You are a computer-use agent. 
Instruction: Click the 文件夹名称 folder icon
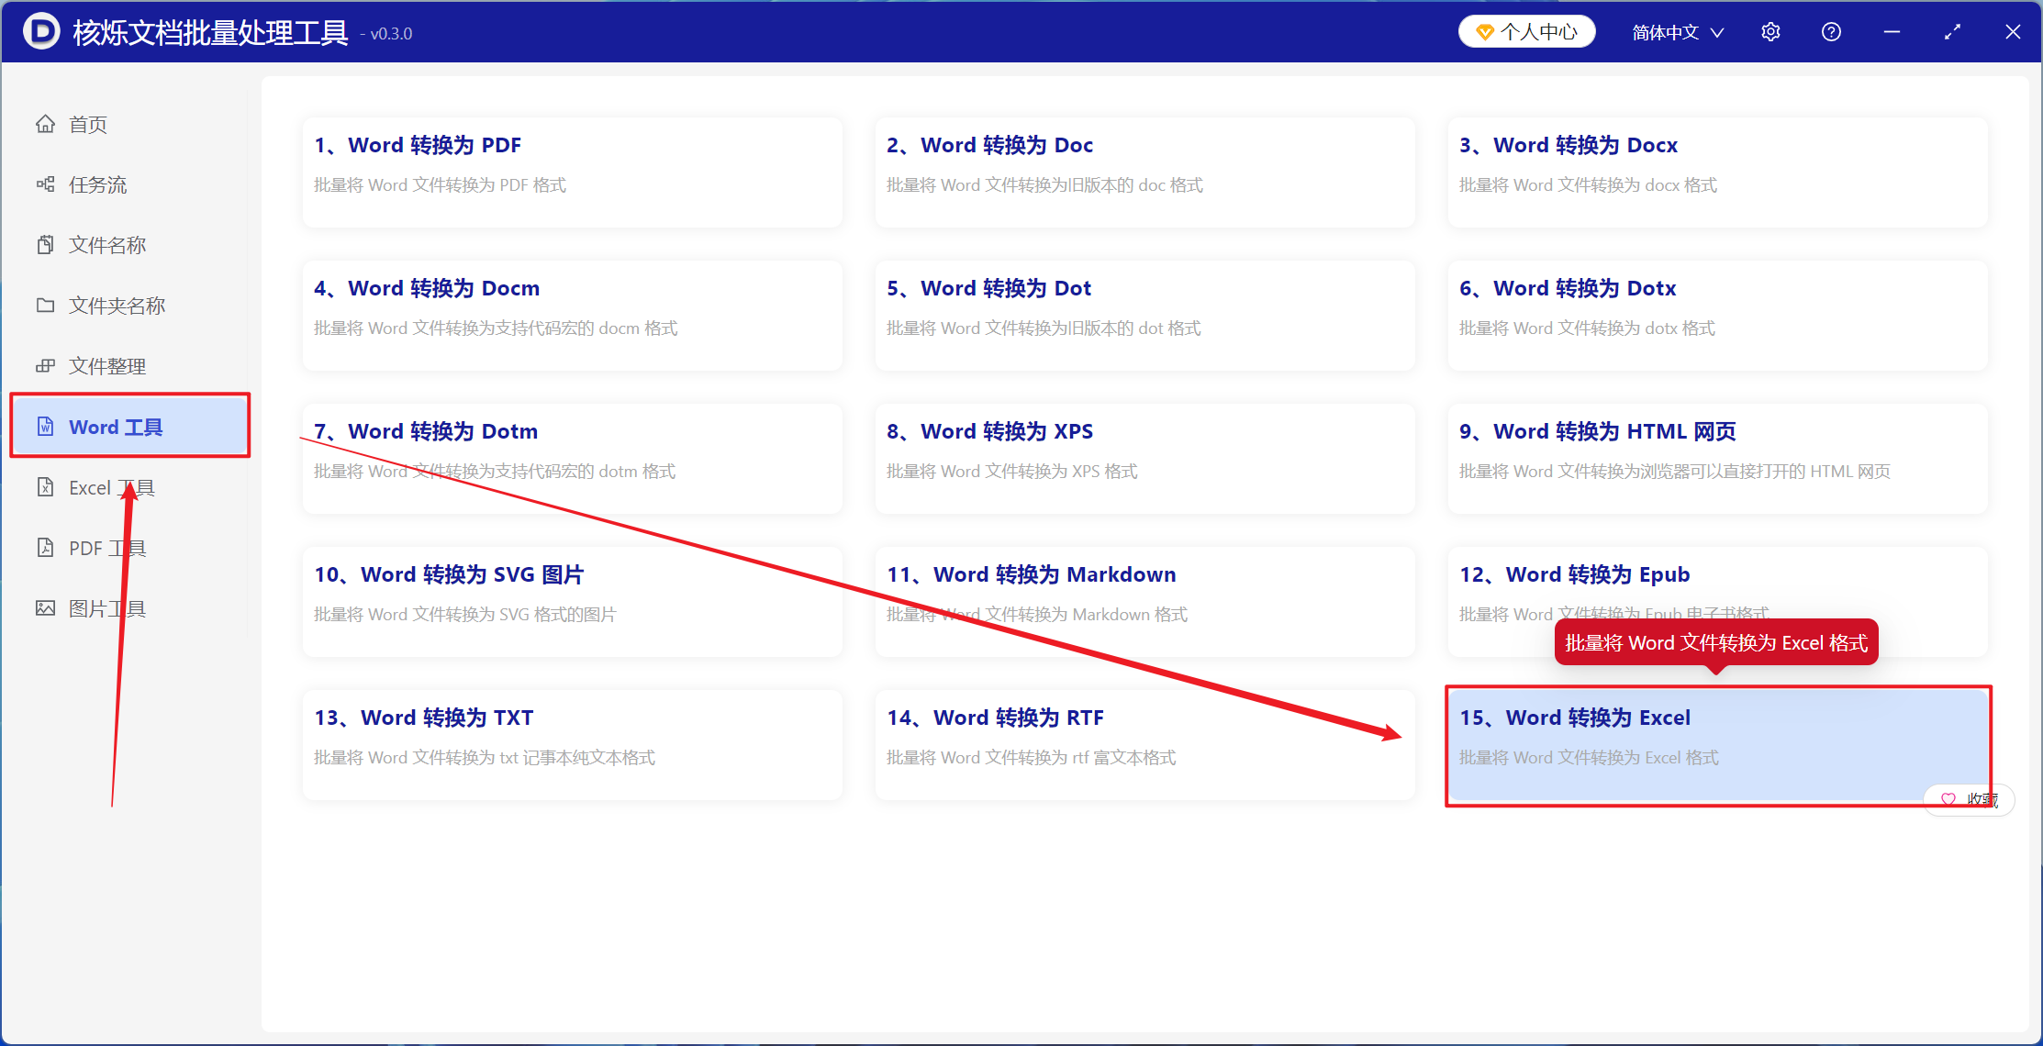45,306
